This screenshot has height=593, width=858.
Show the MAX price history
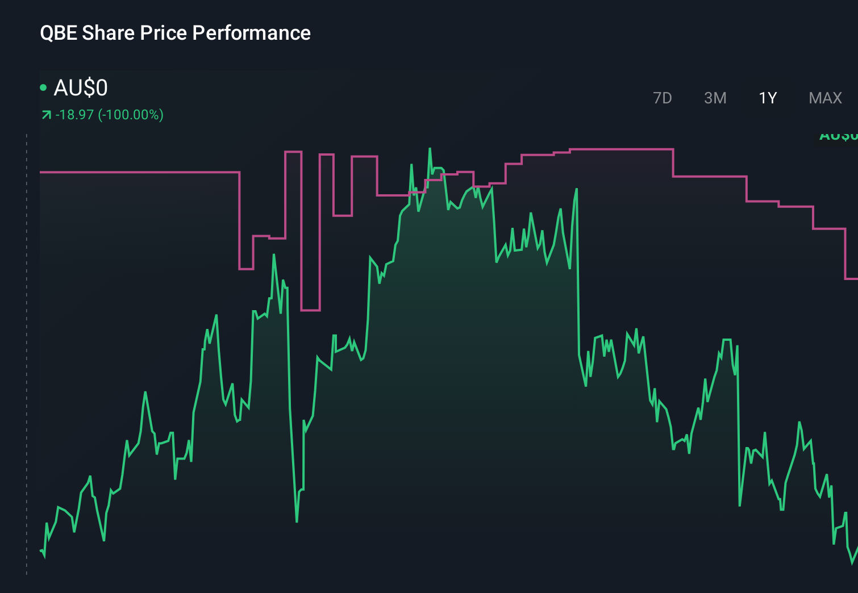pyautogui.click(x=825, y=98)
